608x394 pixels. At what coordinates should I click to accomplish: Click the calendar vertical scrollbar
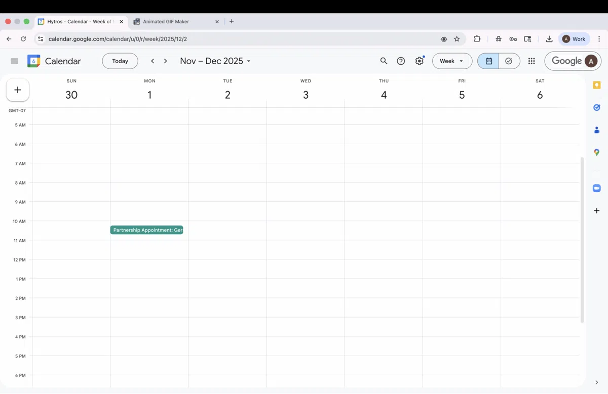[x=582, y=240]
